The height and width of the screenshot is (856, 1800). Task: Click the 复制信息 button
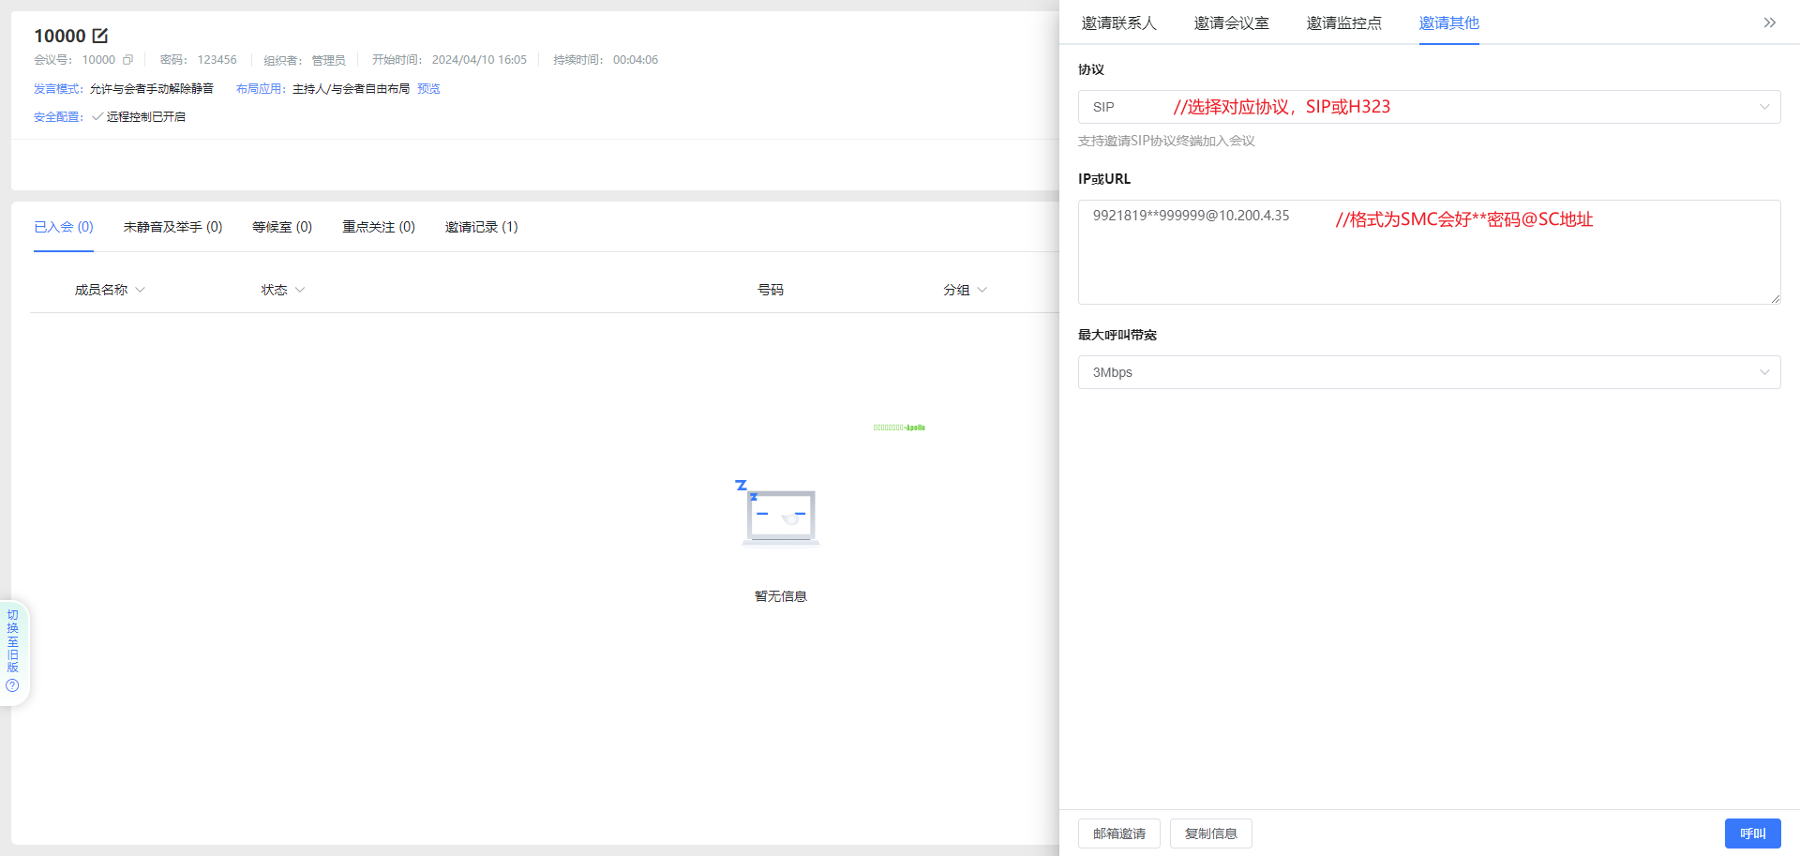point(1210,833)
